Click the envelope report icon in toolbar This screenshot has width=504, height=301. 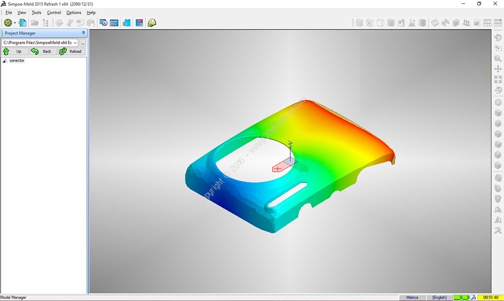(152, 23)
